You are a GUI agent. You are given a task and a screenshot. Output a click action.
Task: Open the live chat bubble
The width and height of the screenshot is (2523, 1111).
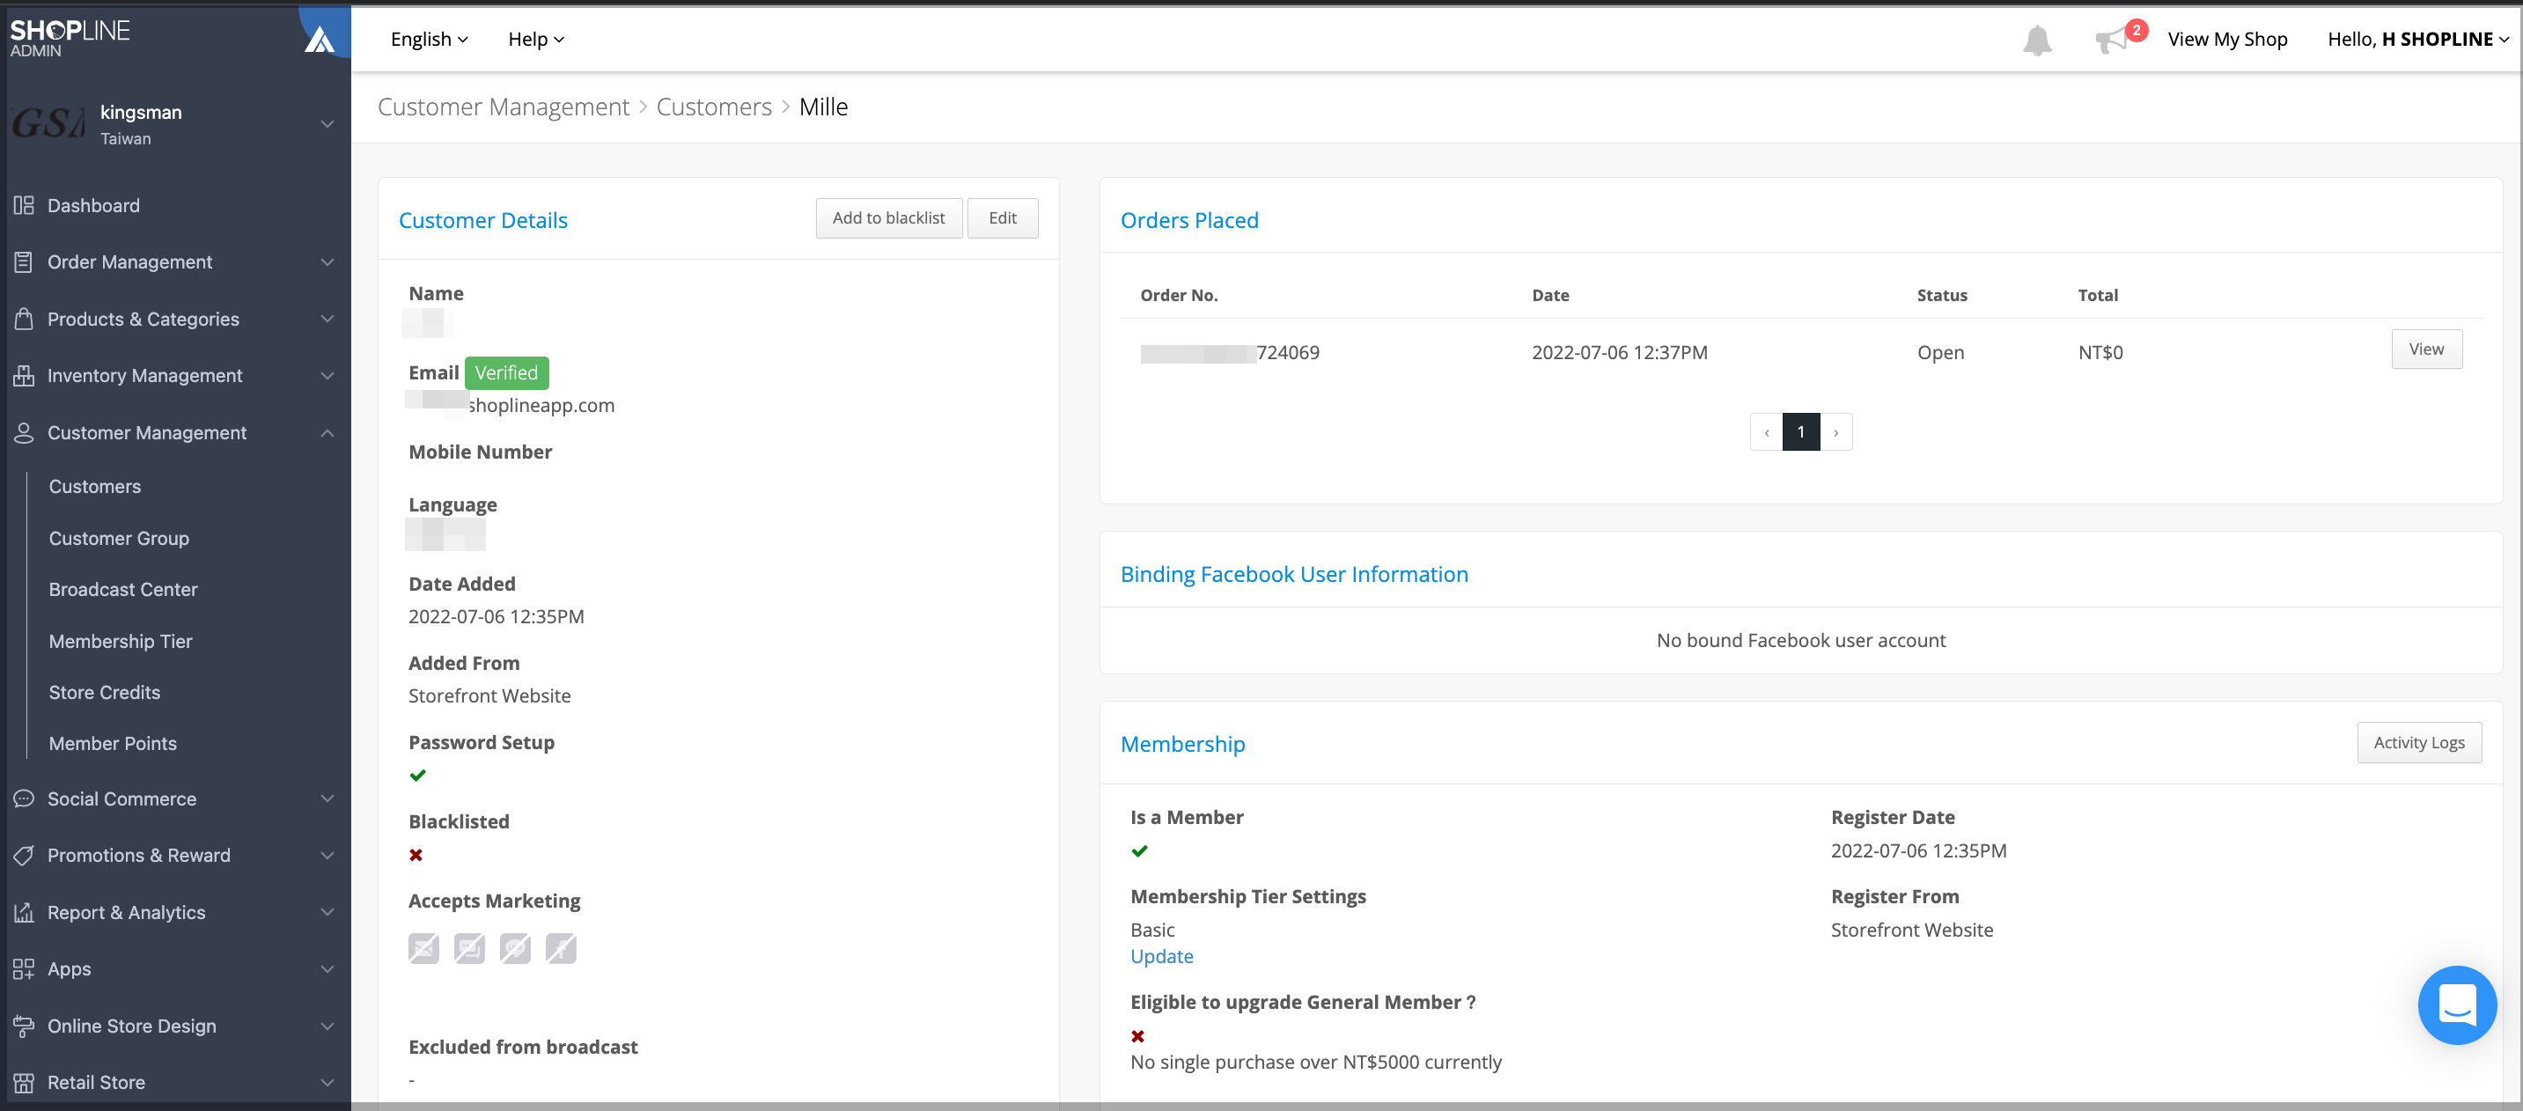coord(2456,1004)
